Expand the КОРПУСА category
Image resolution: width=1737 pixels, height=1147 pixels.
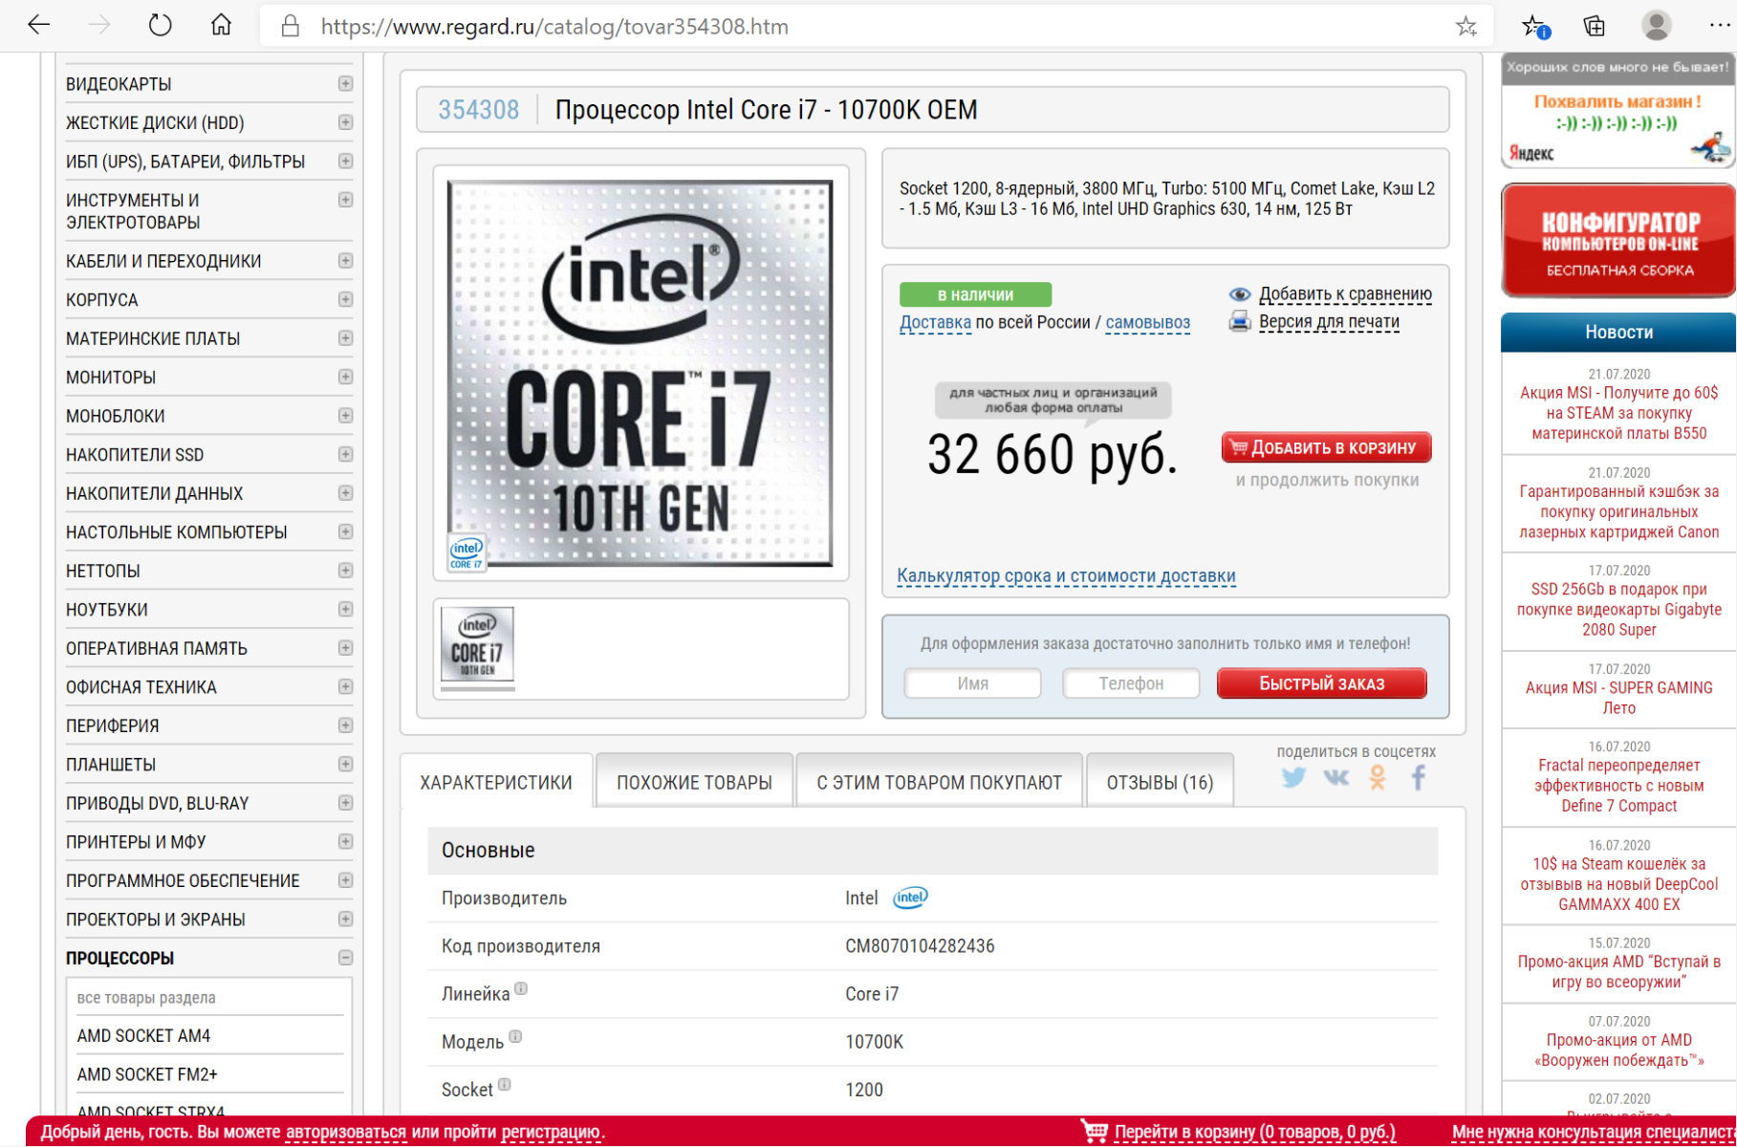tap(345, 300)
